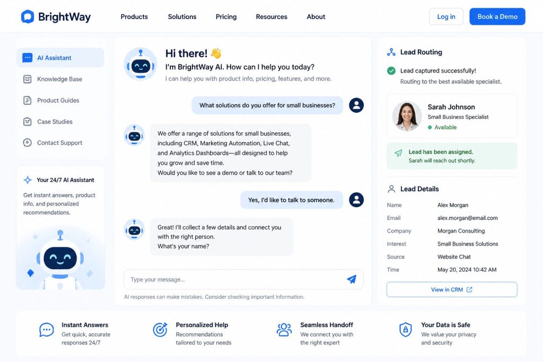Click the Instant Answers speech bubble icon
The image size is (543, 362).
47,330
